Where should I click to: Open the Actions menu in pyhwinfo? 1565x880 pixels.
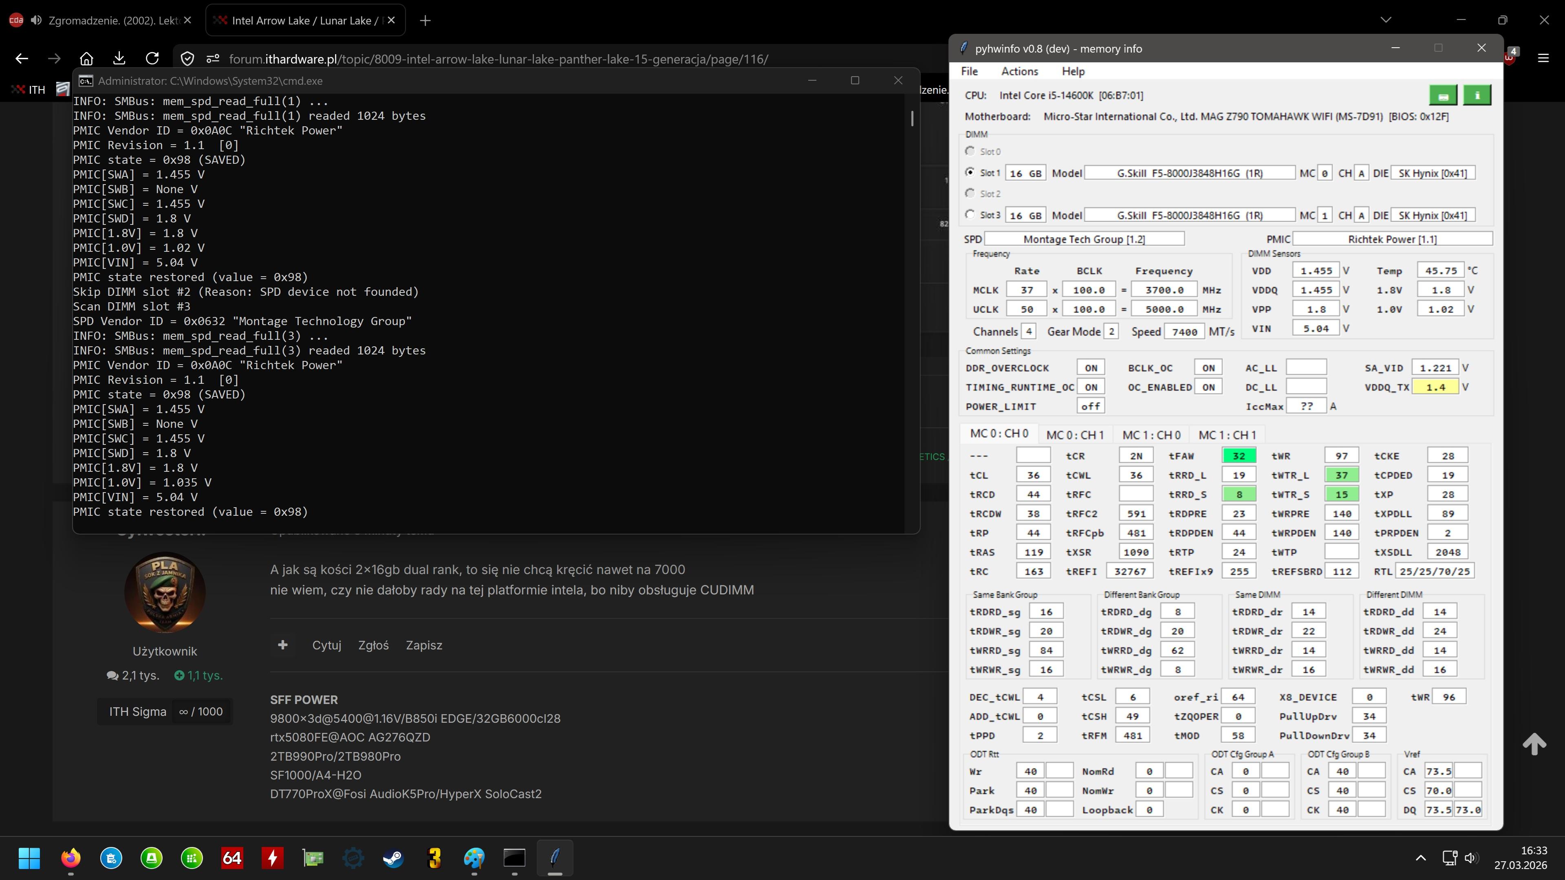point(1019,71)
